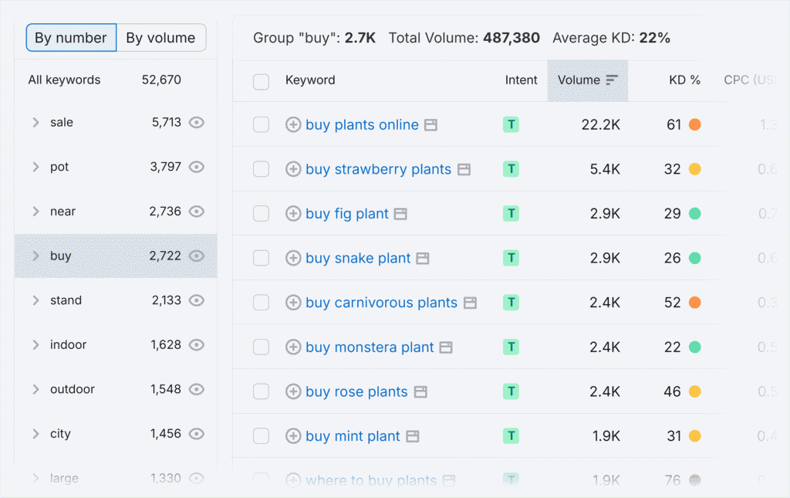This screenshot has width=790, height=498.
Task: Open SERP icon for 'buy rose plants'
Action: pyautogui.click(x=420, y=392)
